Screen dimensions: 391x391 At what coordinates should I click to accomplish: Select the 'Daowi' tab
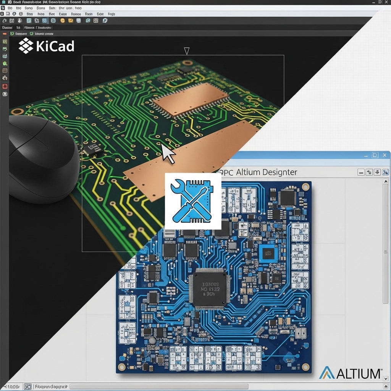click(7, 27)
